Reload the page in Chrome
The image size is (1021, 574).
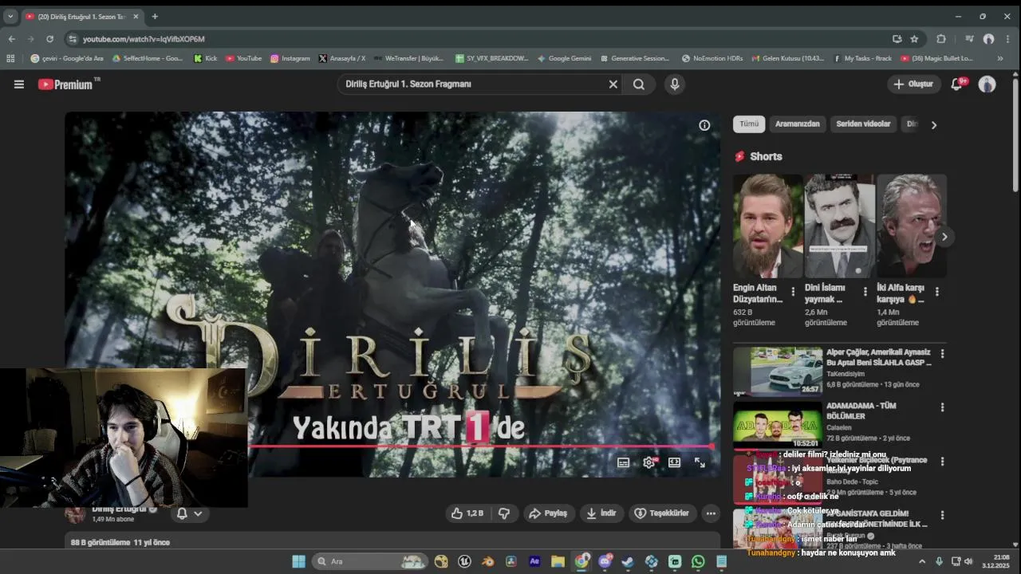[x=49, y=38]
